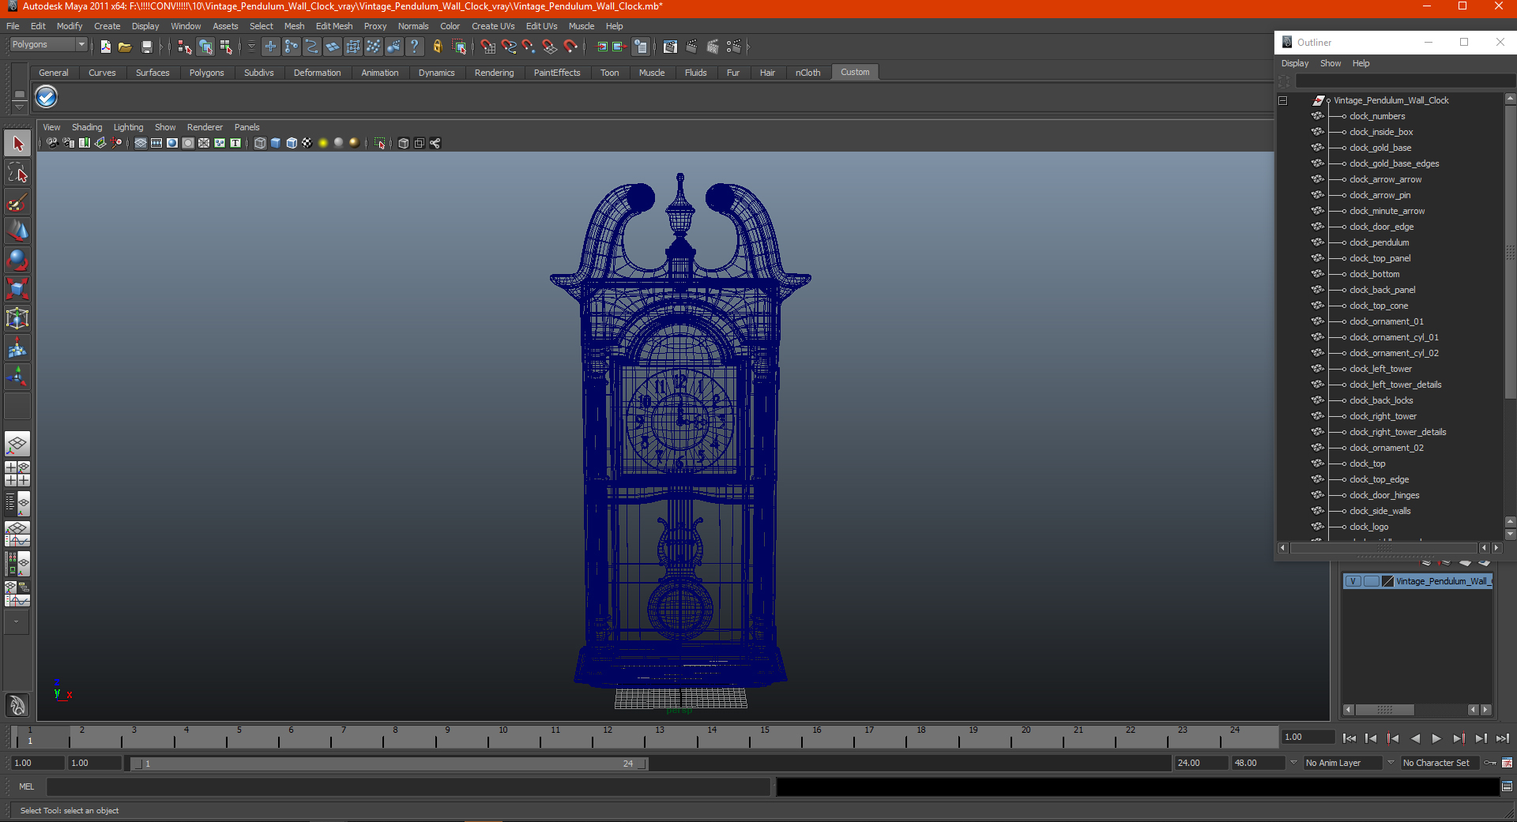The image size is (1517, 822).
Task: Open the Create UVs menu
Action: 493,26
